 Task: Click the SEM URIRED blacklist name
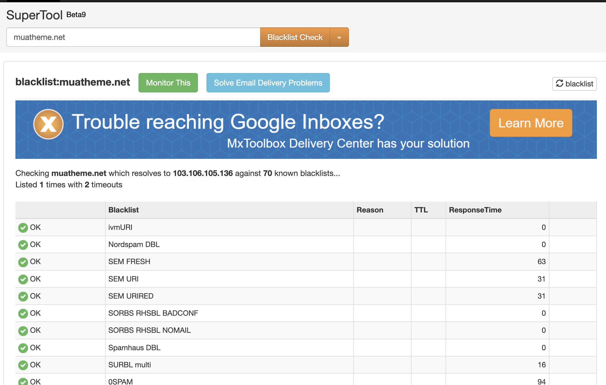tap(131, 296)
